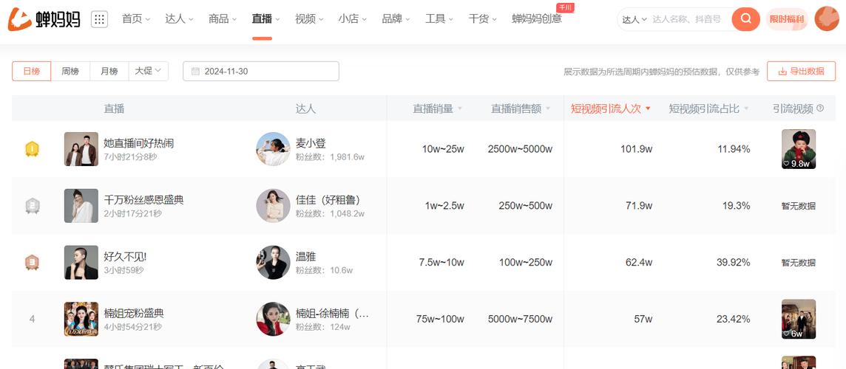Image resolution: width=846 pixels, height=369 pixels.
Task: Click the 引流视频 help question icon
Action: [x=820, y=108]
